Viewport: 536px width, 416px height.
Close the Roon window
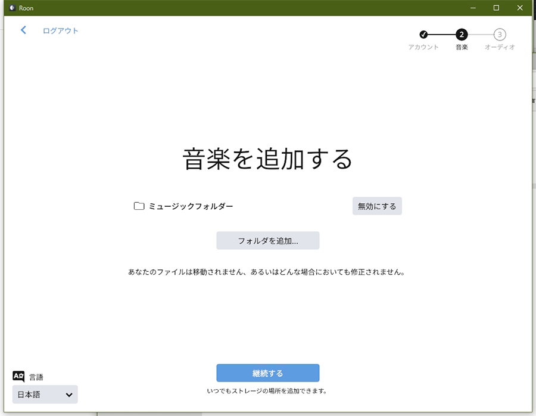coord(519,8)
